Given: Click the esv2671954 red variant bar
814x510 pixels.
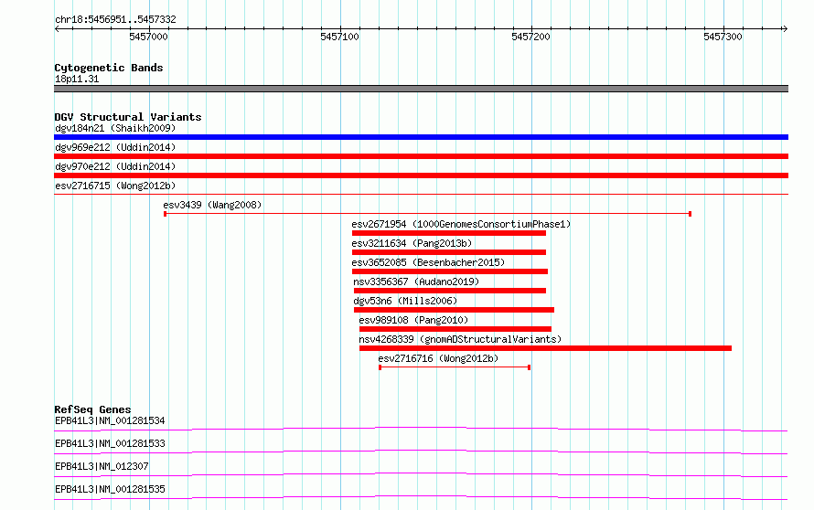Looking at the screenshot, I should point(449,233).
